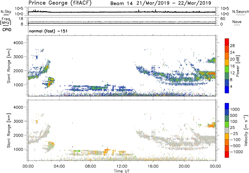Click the "Beam 14" label
The width and height of the screenshot is (249, 173).
(x=121, y=3)
